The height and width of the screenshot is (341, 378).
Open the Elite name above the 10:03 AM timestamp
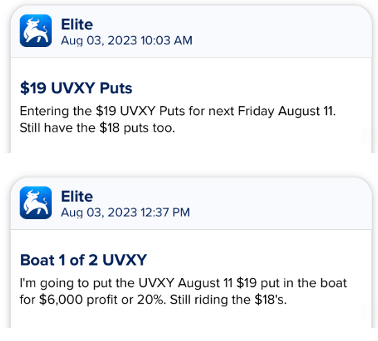point(77,25)
